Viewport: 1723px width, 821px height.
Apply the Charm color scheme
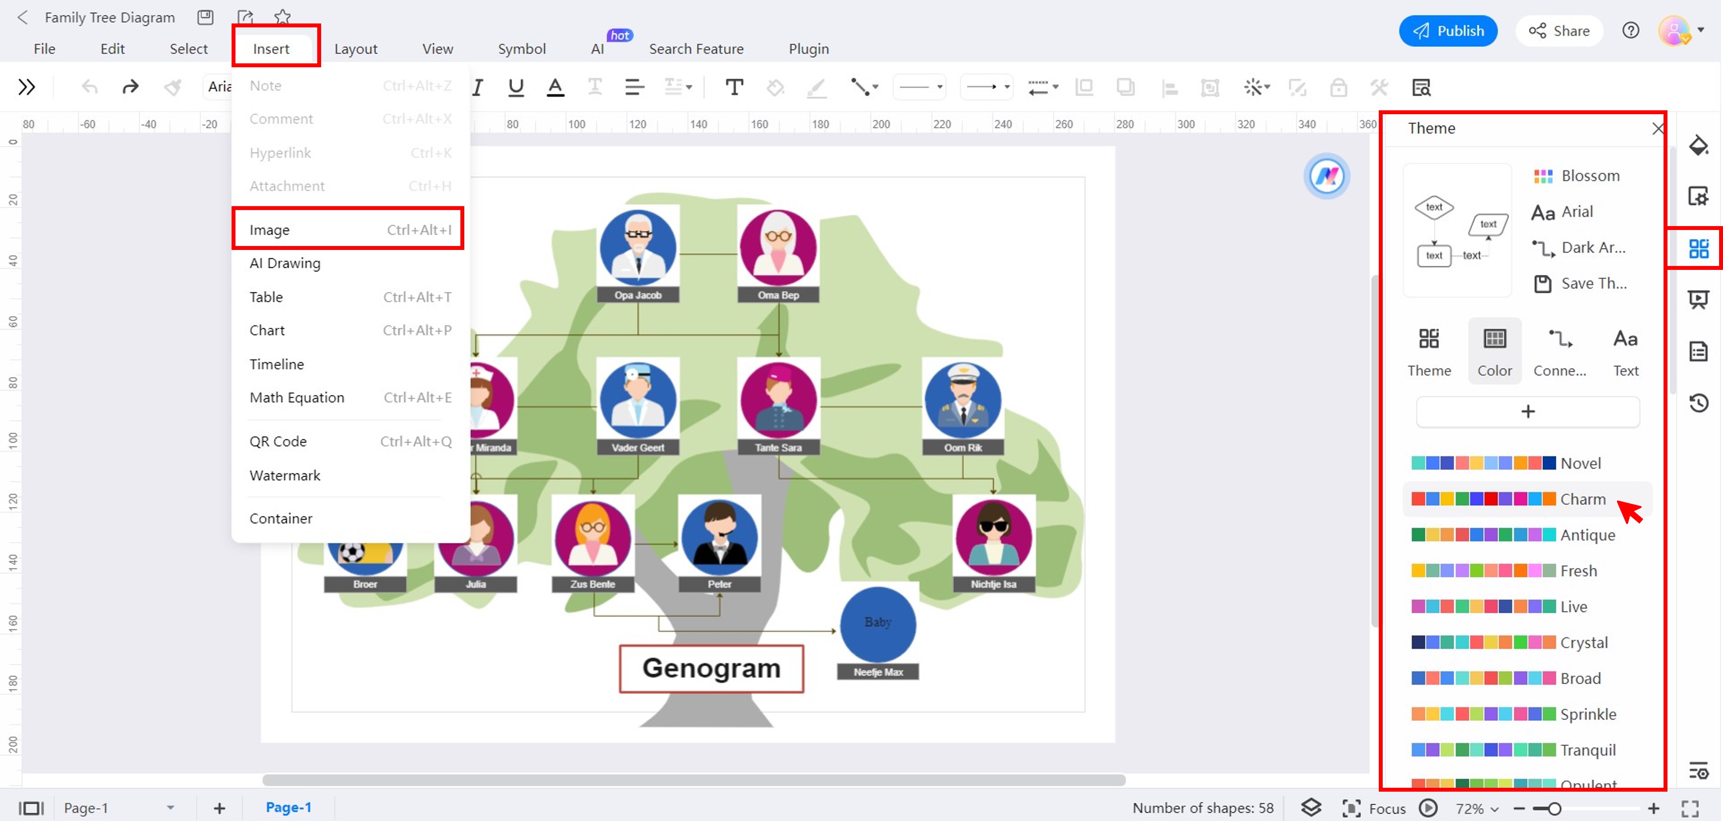1527,499
